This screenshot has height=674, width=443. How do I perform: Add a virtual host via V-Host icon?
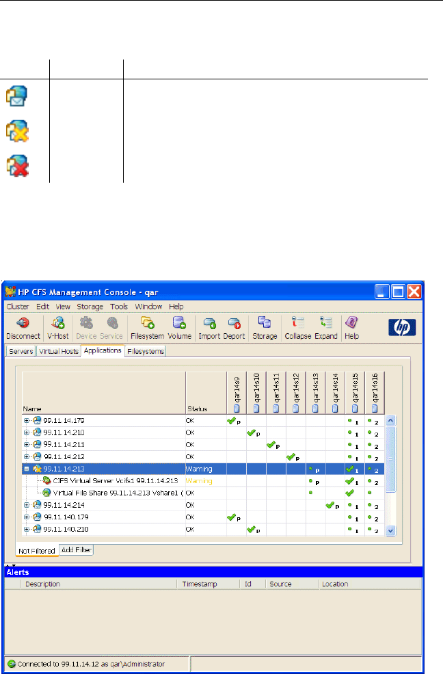pyautogui.click(x=57, y=323)
